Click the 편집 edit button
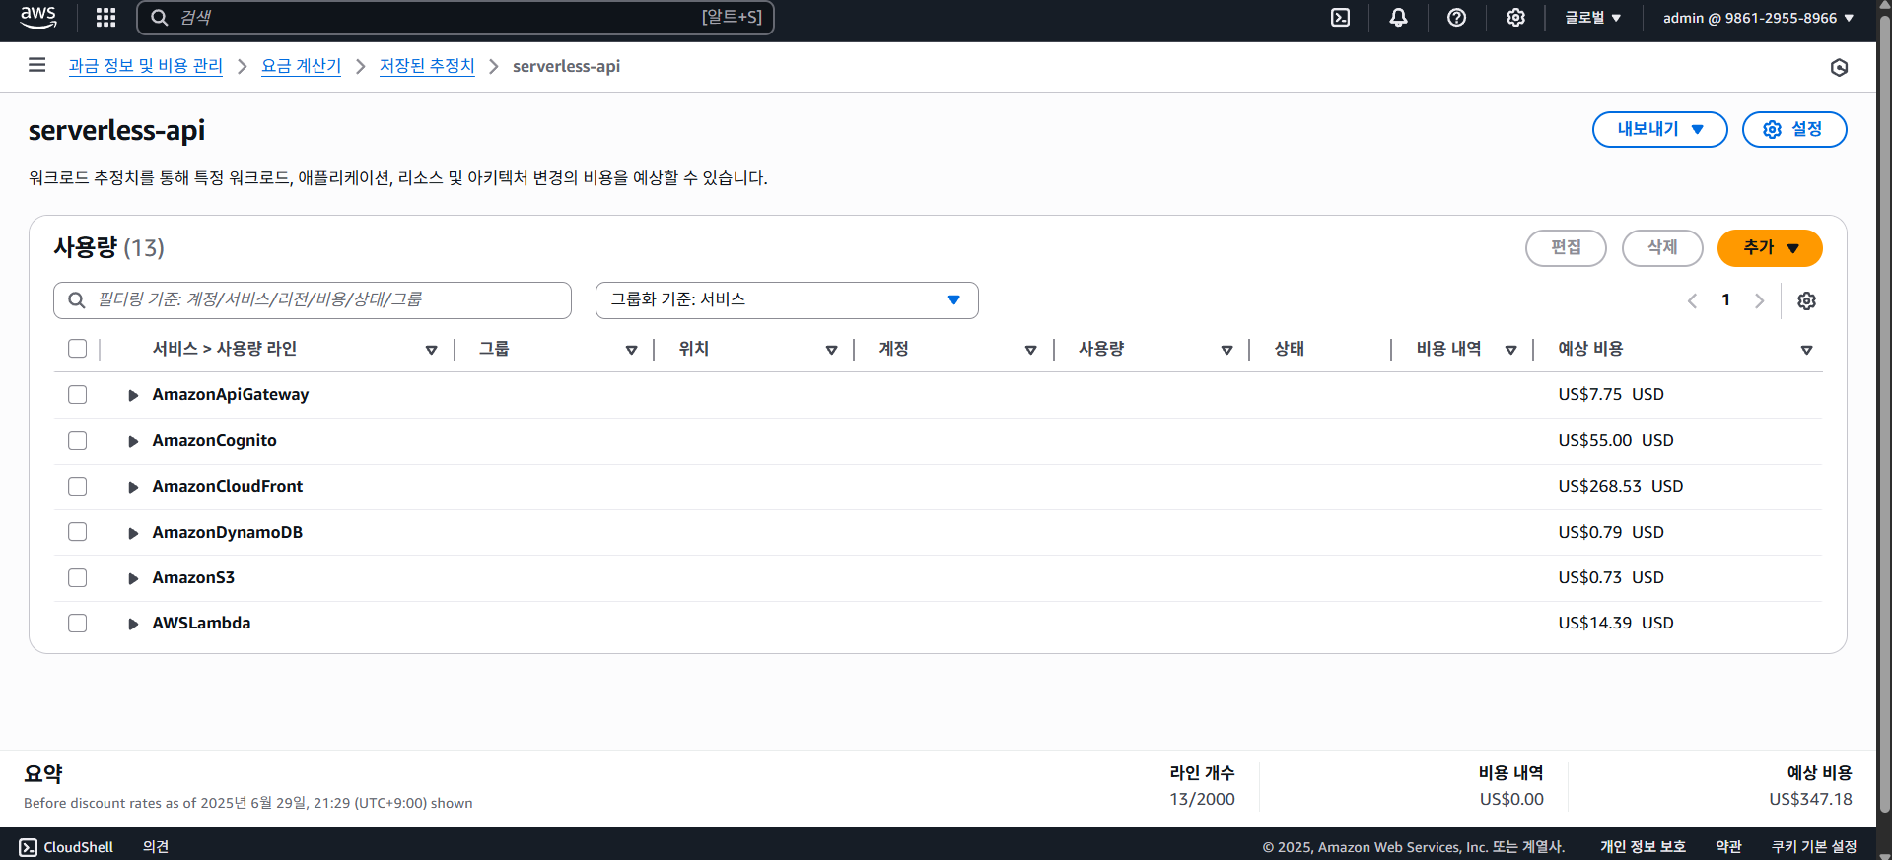 (1566, 248)
